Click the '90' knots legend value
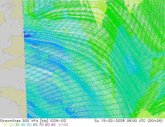 53,125
